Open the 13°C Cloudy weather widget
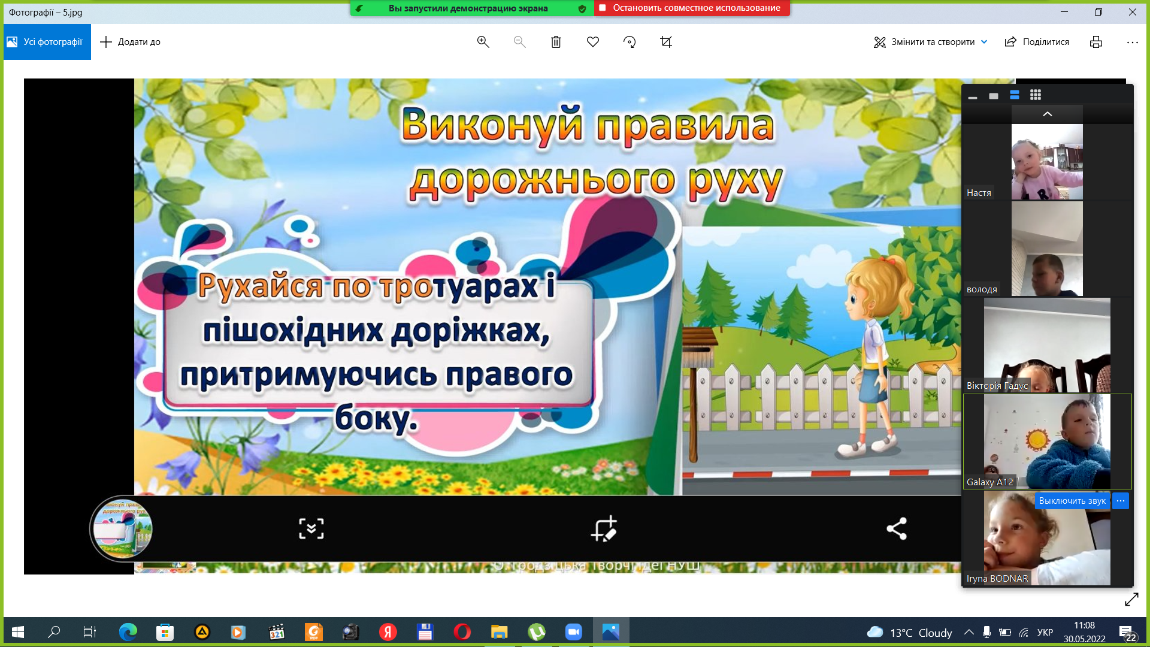 (x=909, y=633)
